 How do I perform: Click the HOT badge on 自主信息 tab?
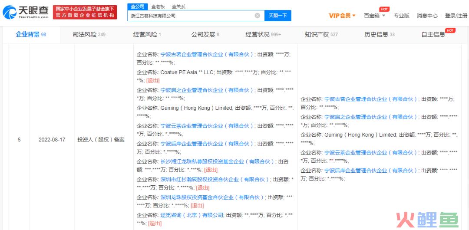(450, 30)
